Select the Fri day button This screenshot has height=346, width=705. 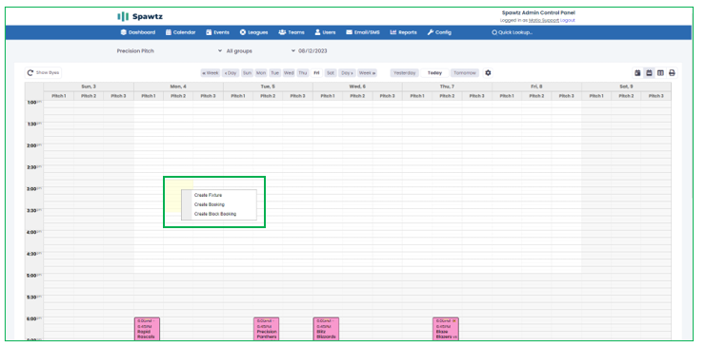click(x=316, y=72)
